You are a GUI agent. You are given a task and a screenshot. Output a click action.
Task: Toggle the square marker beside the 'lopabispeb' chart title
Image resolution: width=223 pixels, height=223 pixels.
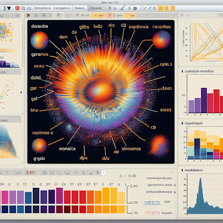[182, 123]
